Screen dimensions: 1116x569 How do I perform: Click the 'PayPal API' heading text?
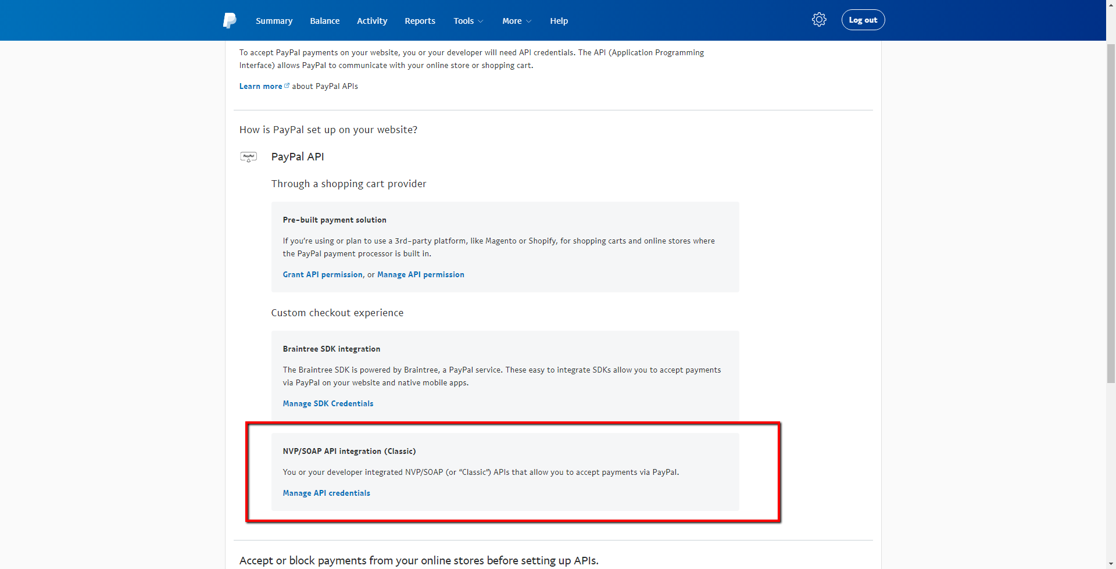pos(298,156)
